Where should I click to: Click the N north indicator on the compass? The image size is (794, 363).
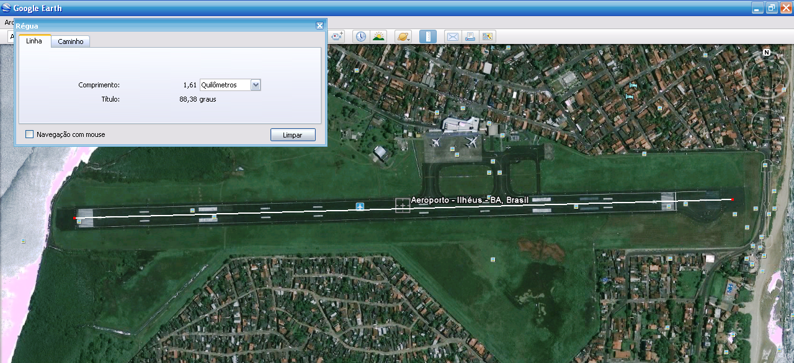(x=767, y=53)
